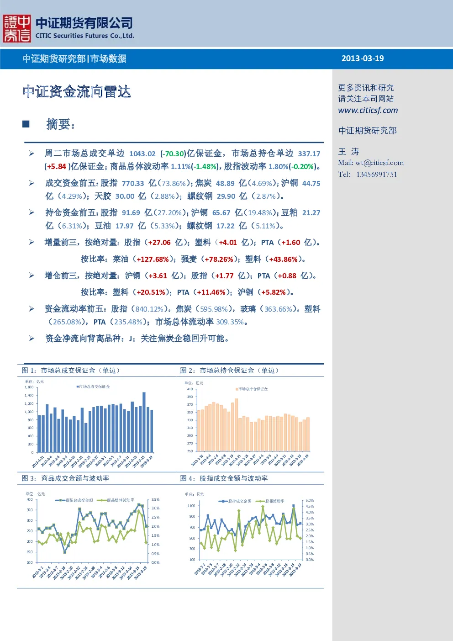This screenshot has width=453, height=641.
Task: Click the line about 资金净流向背离品种
Action: 137,339
